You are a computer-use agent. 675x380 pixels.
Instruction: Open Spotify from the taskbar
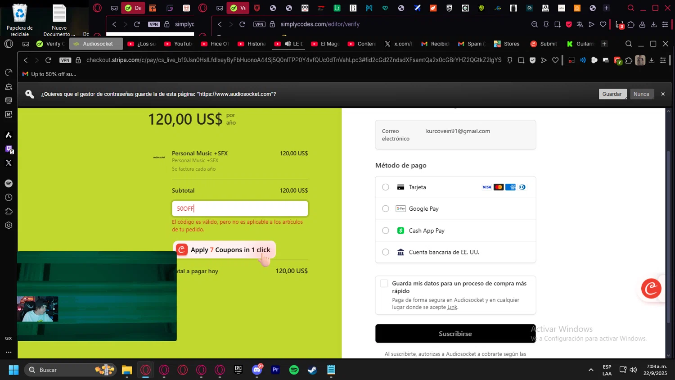point(294,370)
